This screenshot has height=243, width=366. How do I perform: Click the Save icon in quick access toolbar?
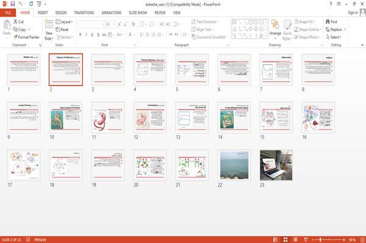13,4
